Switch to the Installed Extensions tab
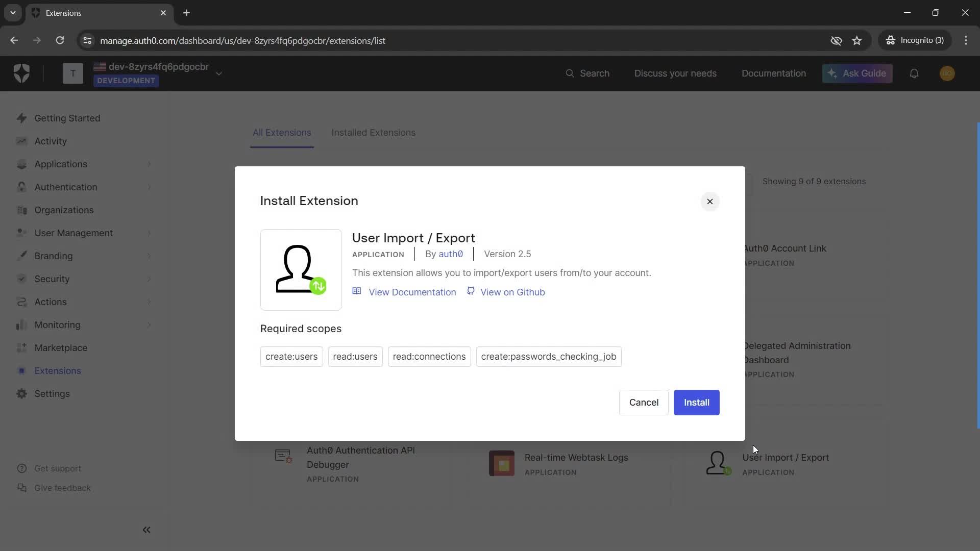The height and width of the screenshot is (551, 980). tap(373, 133)
